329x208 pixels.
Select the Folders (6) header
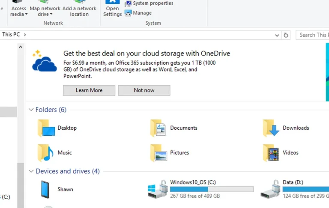click(51, 110)
